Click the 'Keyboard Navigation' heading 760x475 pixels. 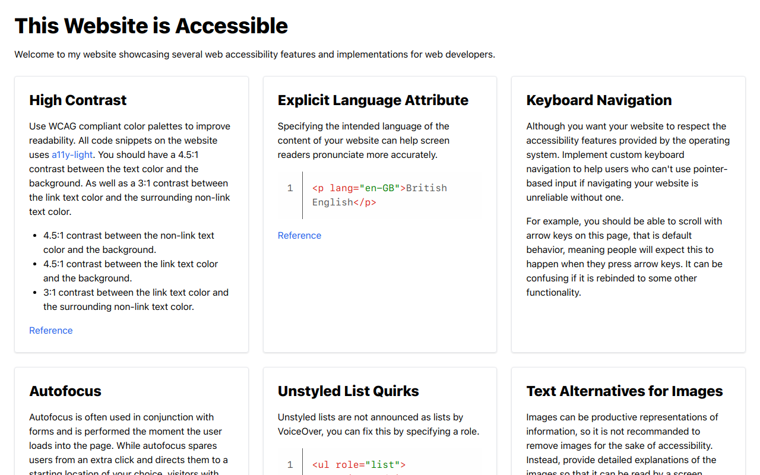[599, 100]
